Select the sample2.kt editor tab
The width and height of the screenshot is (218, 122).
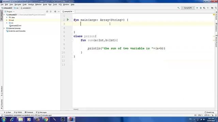pyautogui.click(x=68, y=12)
